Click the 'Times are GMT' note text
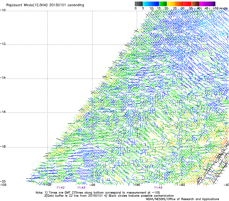Screen dimensions: 229x201 (60, 193)
